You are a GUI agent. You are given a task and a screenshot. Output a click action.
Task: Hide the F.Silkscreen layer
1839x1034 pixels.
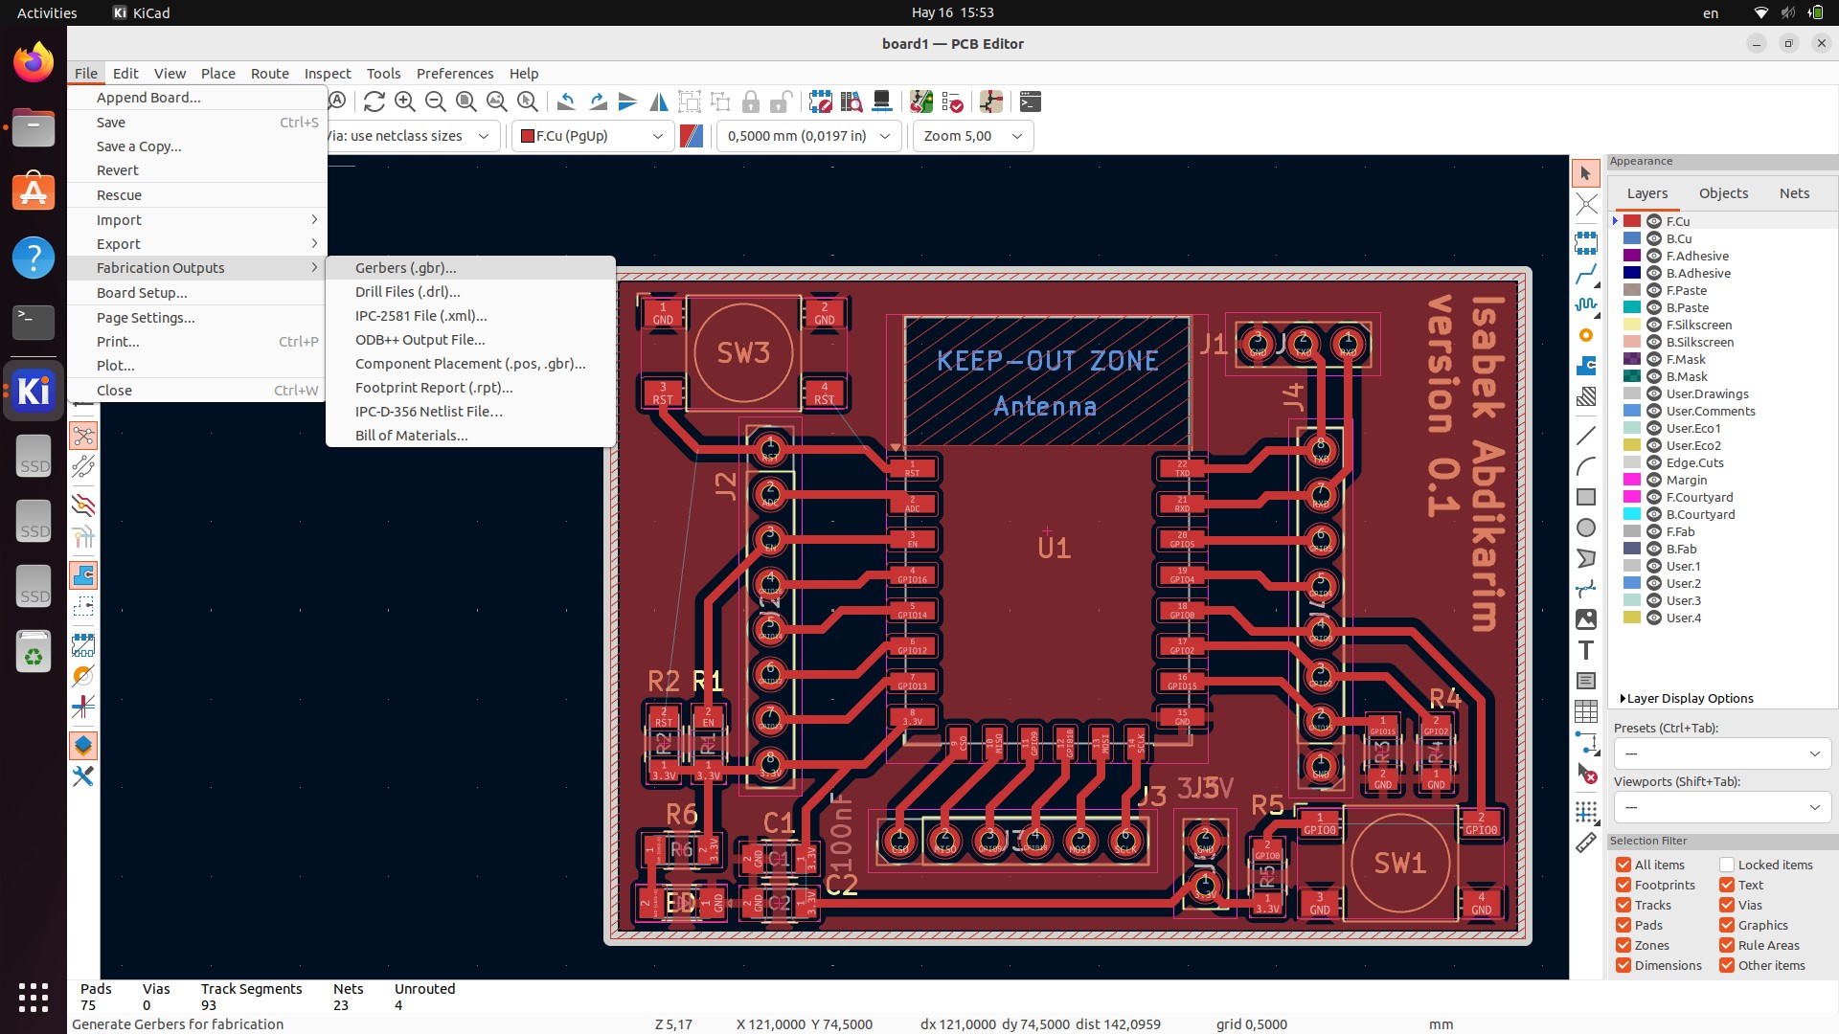click(1653, 325)
